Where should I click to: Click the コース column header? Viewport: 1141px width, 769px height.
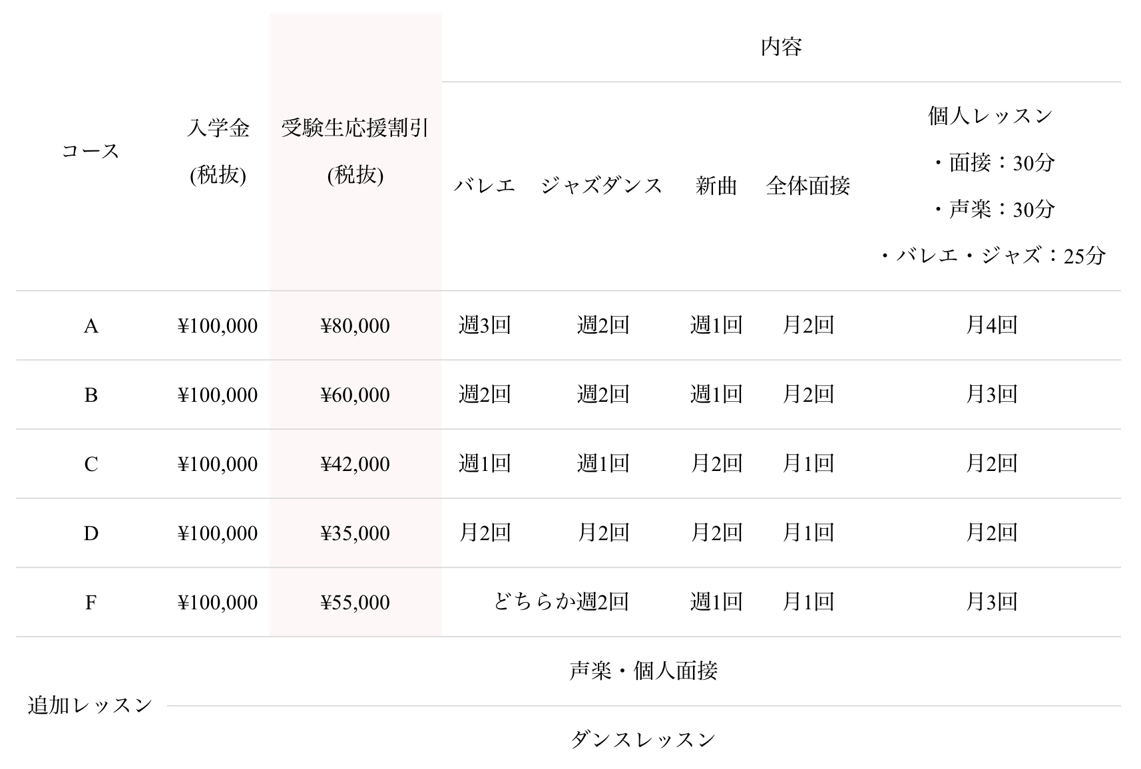91,151
